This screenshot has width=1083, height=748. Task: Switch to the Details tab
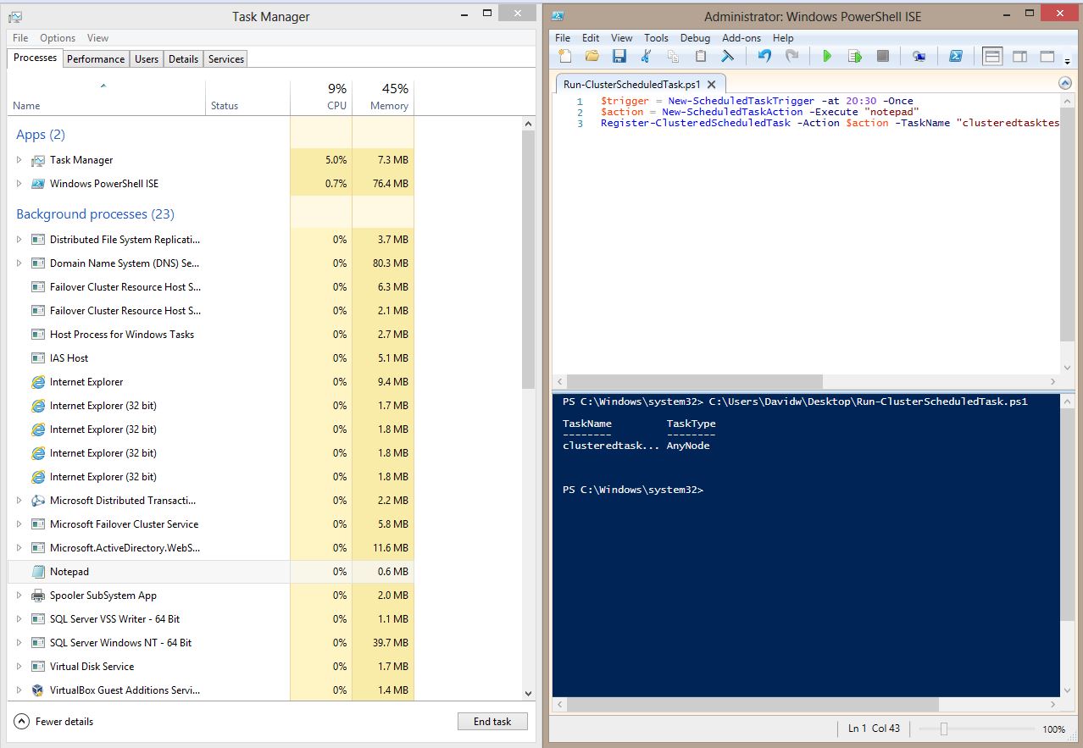click(x=183, y=58)
